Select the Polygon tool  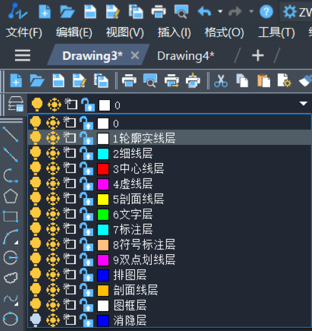[11, 196]
